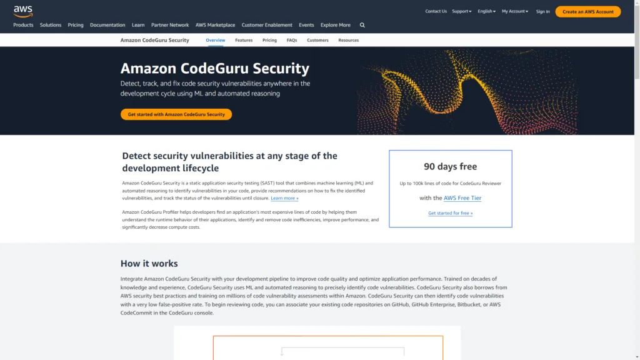Click the AWS logo
This screenshot has width=640, height=360.
tap(23, 11)
